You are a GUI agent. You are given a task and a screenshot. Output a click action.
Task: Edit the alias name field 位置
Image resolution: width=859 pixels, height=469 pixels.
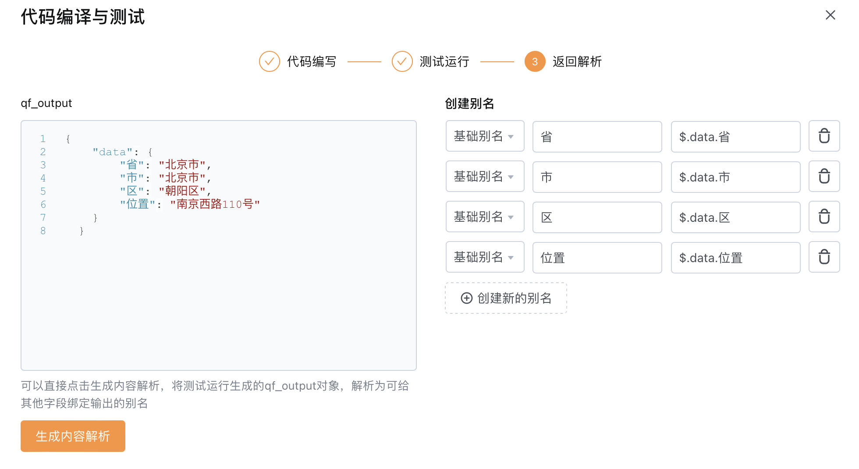[x=597, y=258]
